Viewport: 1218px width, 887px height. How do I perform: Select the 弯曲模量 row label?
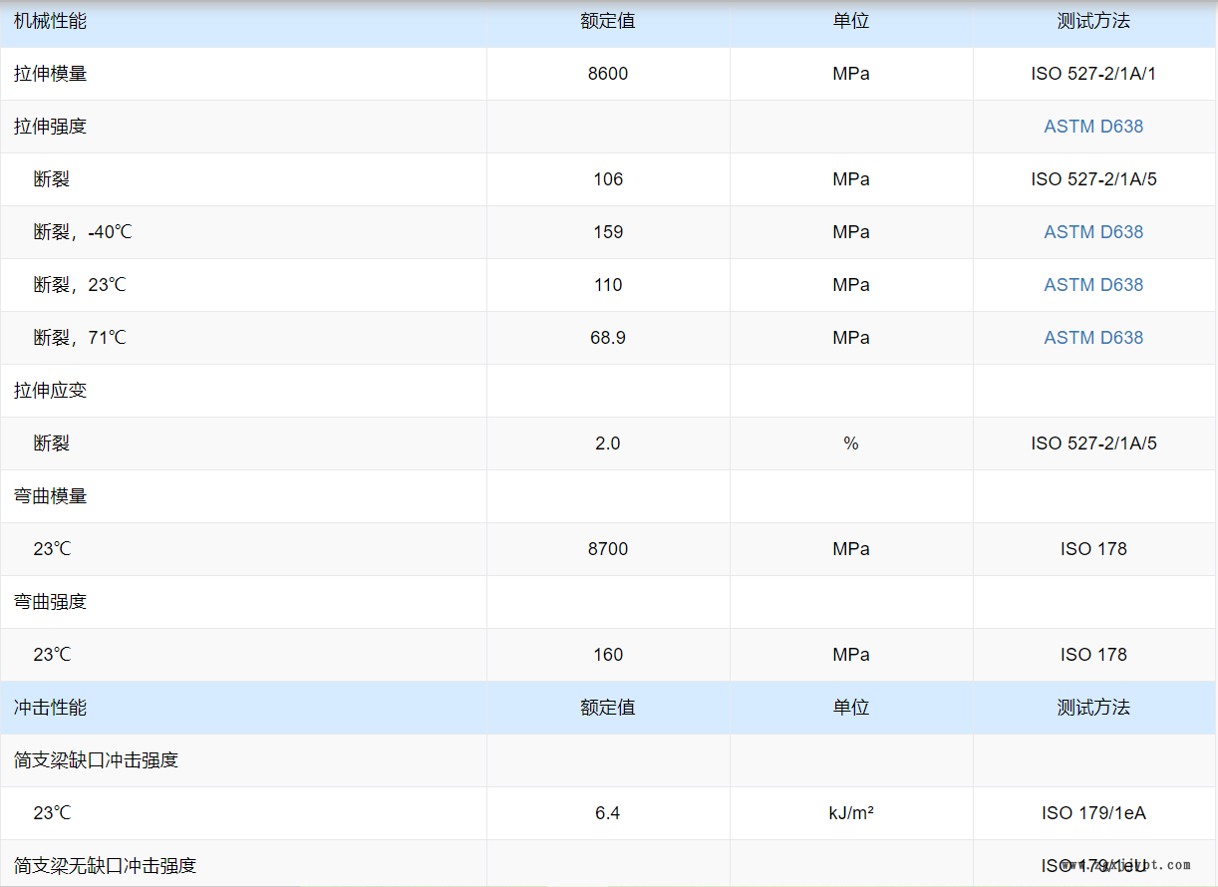tap(50, 496)
